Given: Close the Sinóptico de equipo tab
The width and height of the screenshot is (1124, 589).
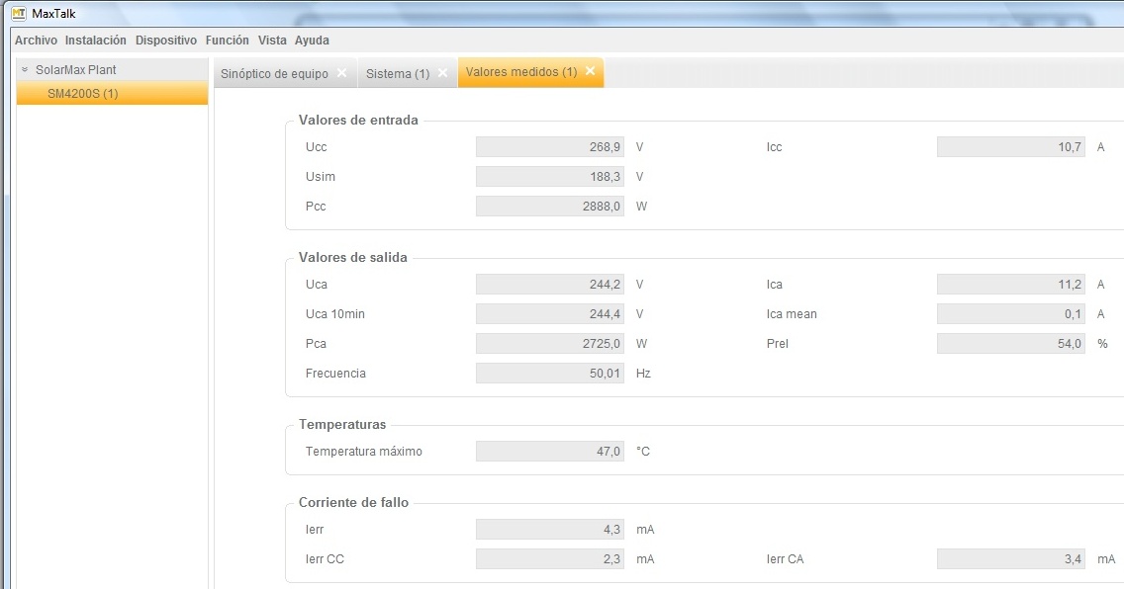Looking at the screenshot, I should pos(342,72).
